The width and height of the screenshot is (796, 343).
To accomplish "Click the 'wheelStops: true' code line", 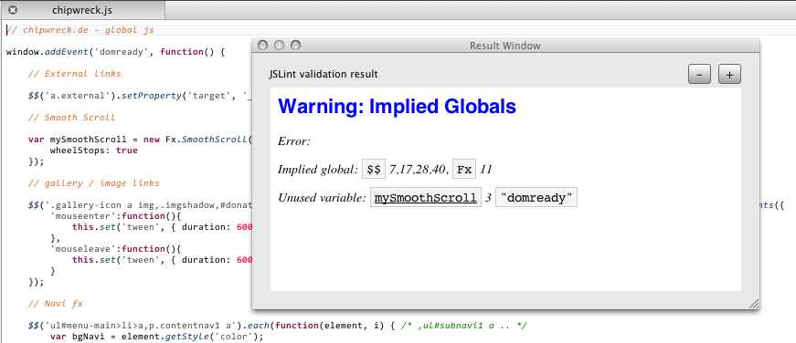I will 93,151.
